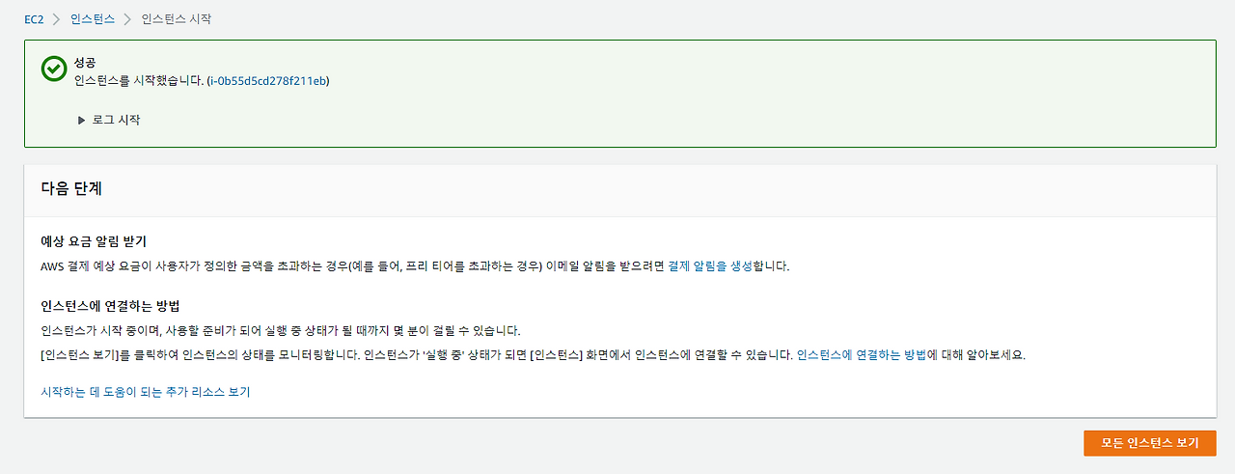The height and width of the screenshot is (474, 1235).
Task: Click the 인스턴스를 시작했습니다 message text
Action: click(x=139, y=81)
